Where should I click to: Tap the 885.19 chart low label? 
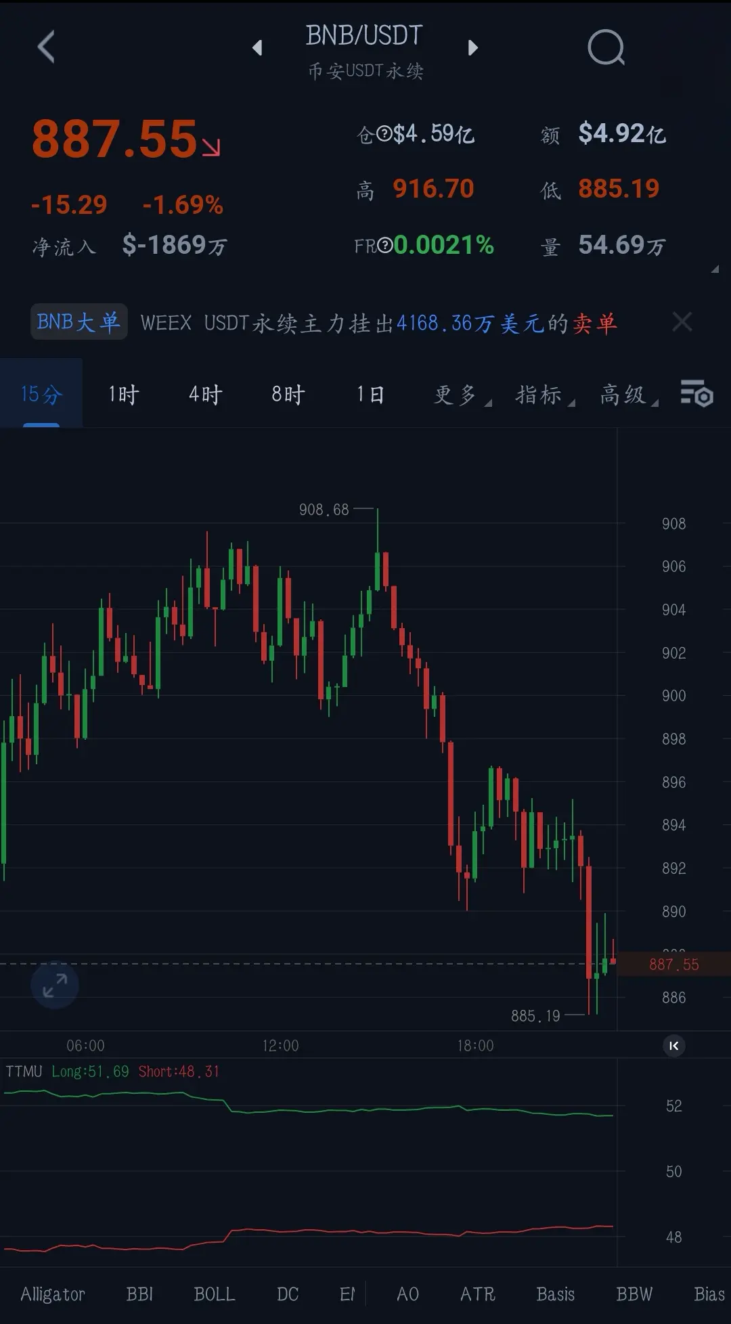535,1016
